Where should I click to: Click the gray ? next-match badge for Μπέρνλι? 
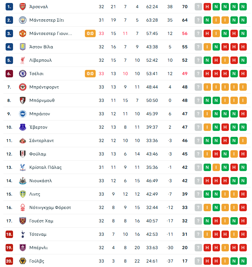point(198,248)
